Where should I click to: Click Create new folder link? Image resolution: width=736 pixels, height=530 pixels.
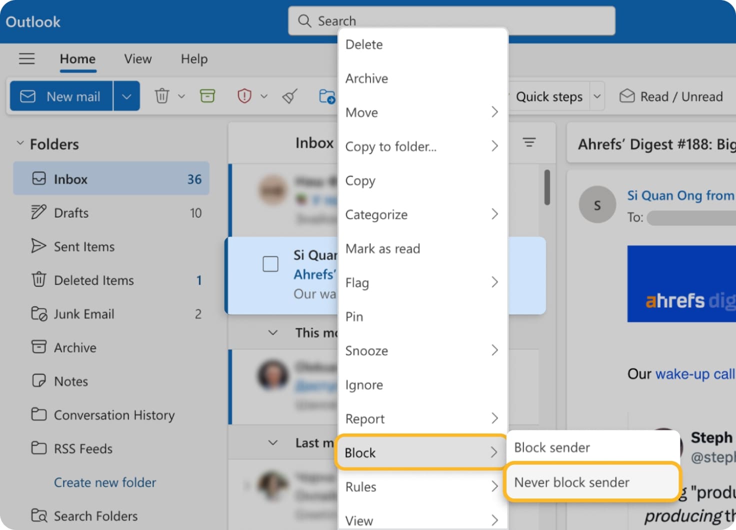[x=105, y=482]
